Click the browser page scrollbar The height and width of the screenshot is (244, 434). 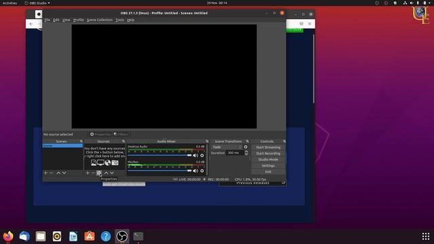(x=313, y=68)
